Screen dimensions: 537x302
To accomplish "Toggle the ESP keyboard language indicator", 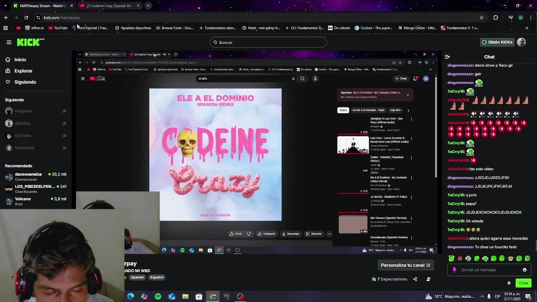I will pos(497,297).
